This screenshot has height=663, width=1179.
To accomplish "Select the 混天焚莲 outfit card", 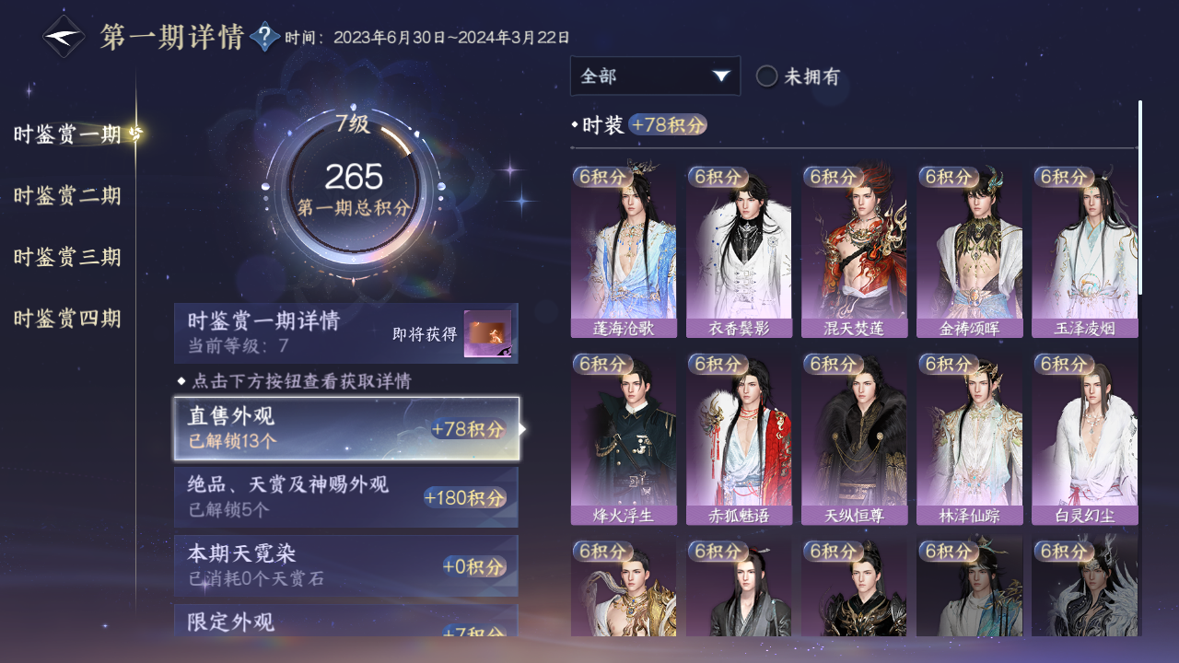I will (854, 251).
